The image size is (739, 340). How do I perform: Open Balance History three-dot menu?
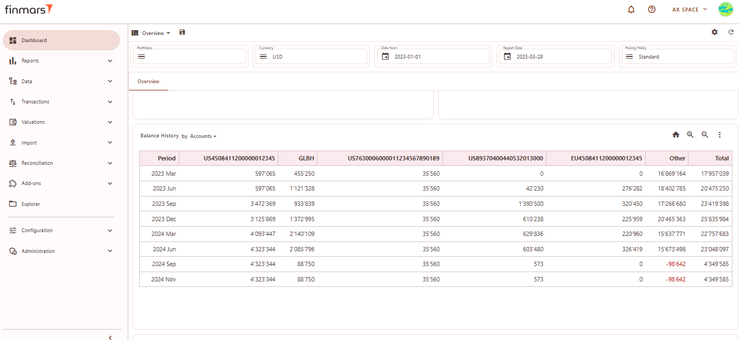(x=720, y=135)
